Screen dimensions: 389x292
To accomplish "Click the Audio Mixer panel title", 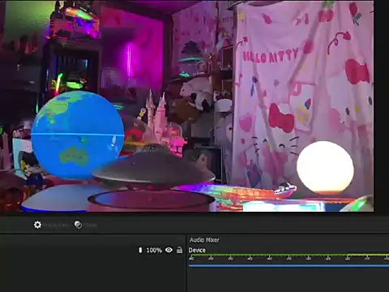I will (x=204, y=240).
